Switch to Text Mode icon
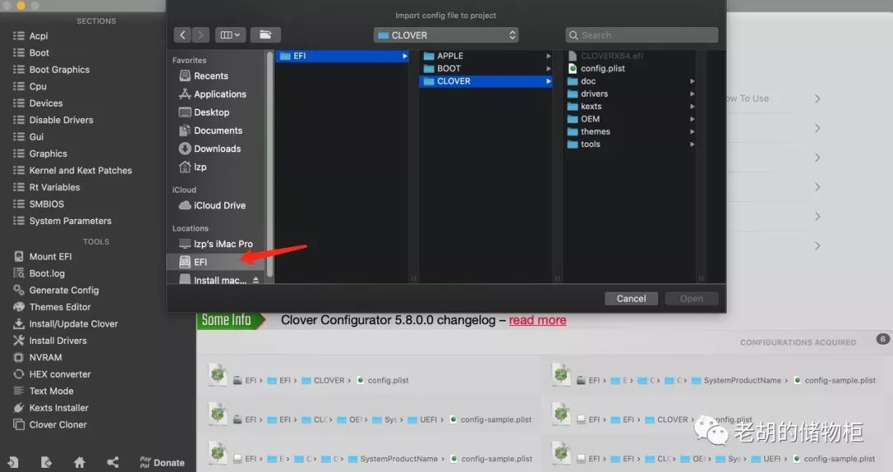893x472 pixels. point(19,391)
